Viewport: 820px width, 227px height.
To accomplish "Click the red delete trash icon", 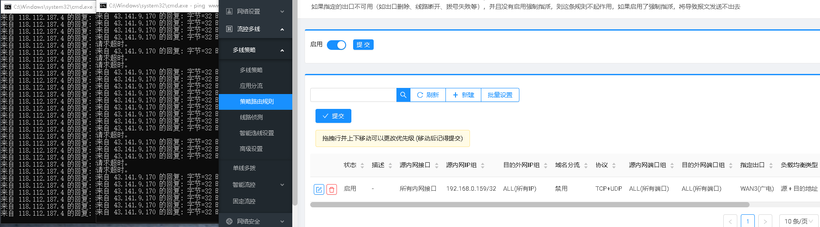I will [332, 189].
